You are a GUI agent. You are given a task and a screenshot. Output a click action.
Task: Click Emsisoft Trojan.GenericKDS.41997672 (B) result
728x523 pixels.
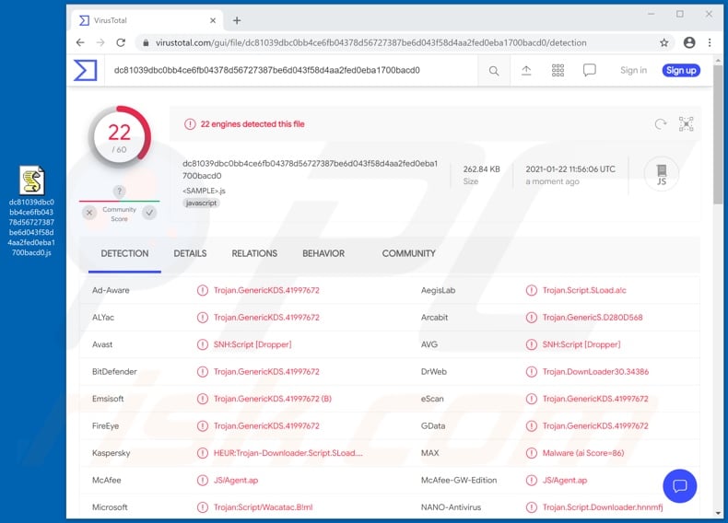click(273, 399)
